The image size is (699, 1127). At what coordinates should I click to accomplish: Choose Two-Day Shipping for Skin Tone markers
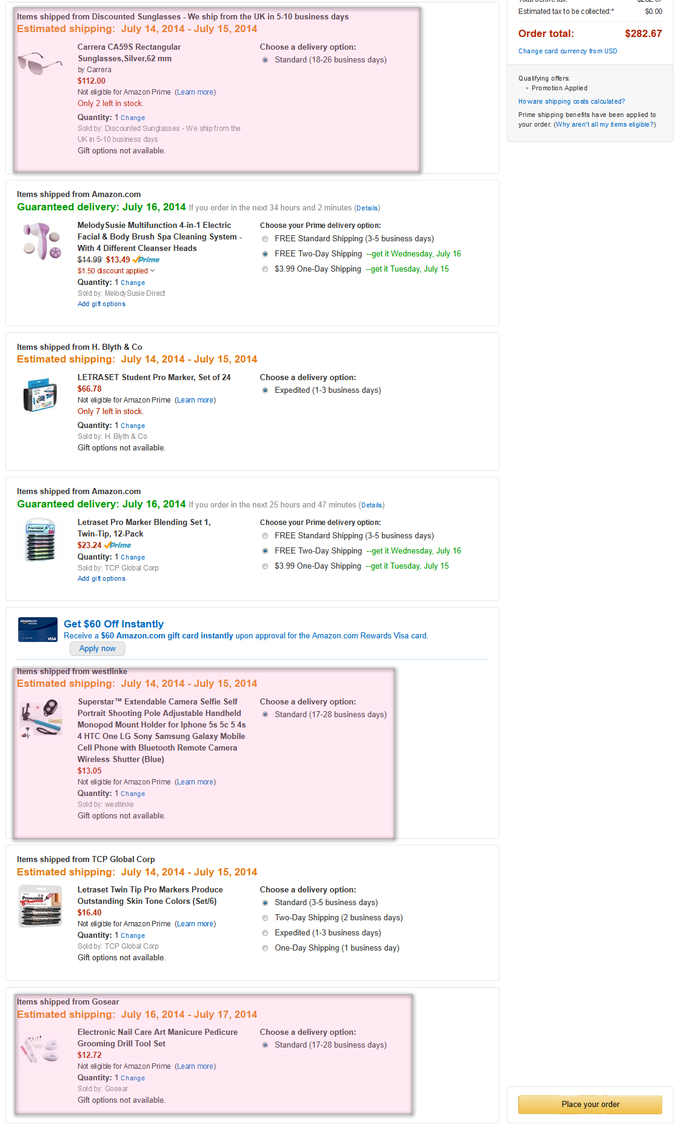pos(265,918)
